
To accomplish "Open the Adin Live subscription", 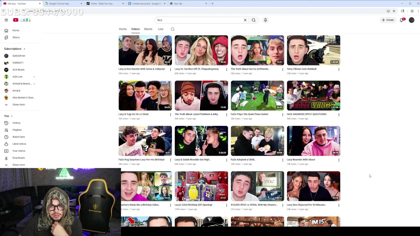I will [20, 77].
